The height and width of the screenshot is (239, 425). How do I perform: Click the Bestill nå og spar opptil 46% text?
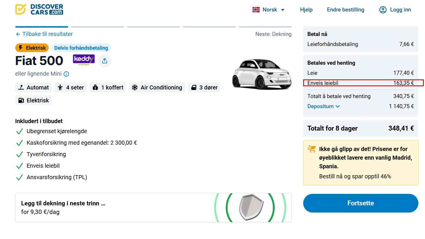[355, 176]
